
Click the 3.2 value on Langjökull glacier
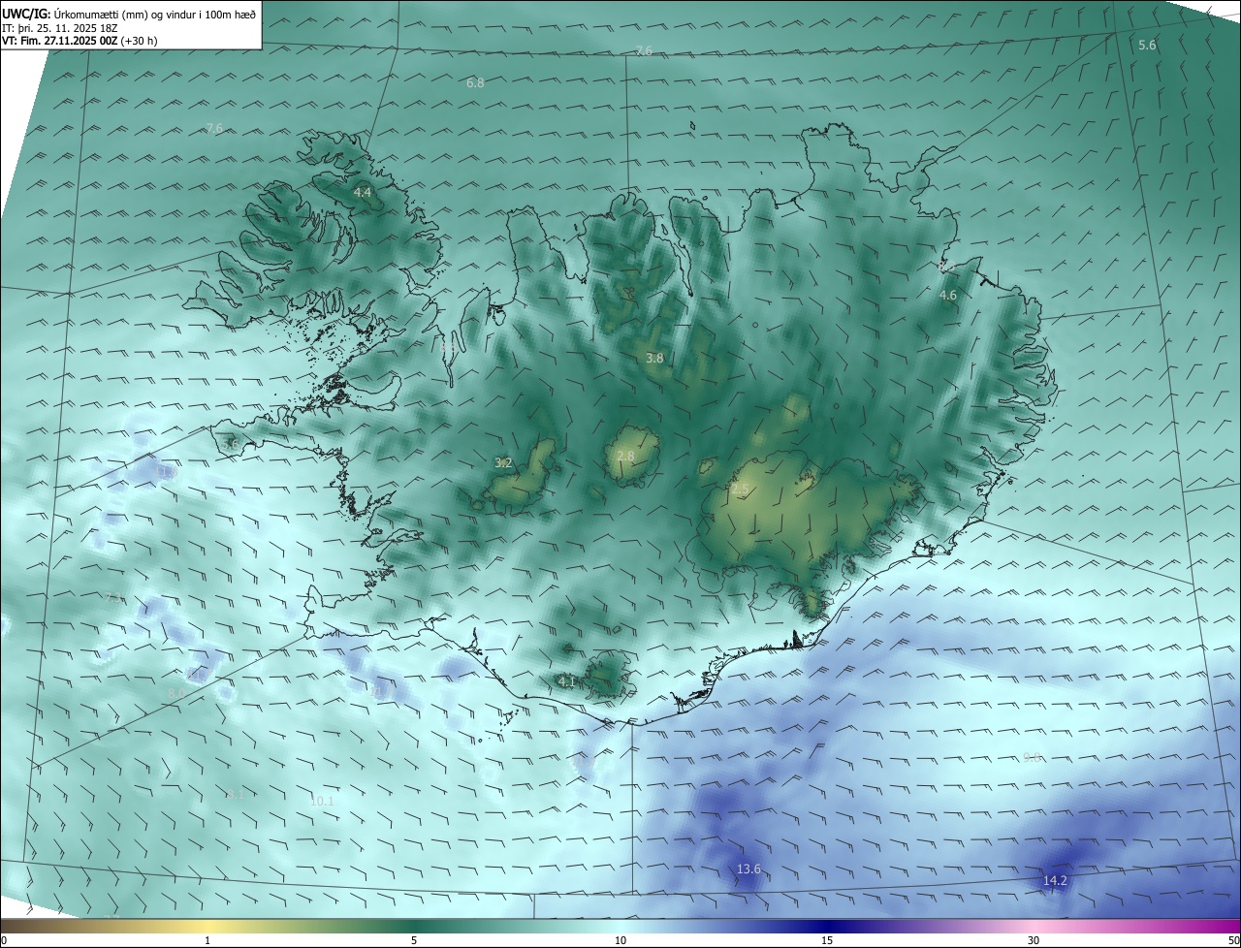pyautogui.click(x=503, y=463)
